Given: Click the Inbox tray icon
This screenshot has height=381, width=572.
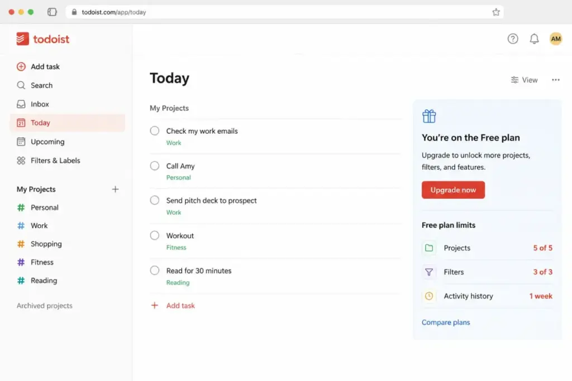Looking at the screenshot, I should pyautogui.click(x=21, y=104).
